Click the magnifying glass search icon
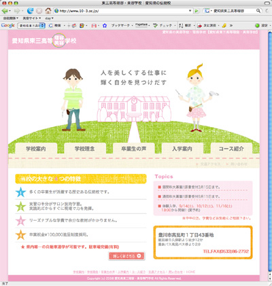Screen dimensions: 272x286 pyautogui.click(x=258, y=11)
